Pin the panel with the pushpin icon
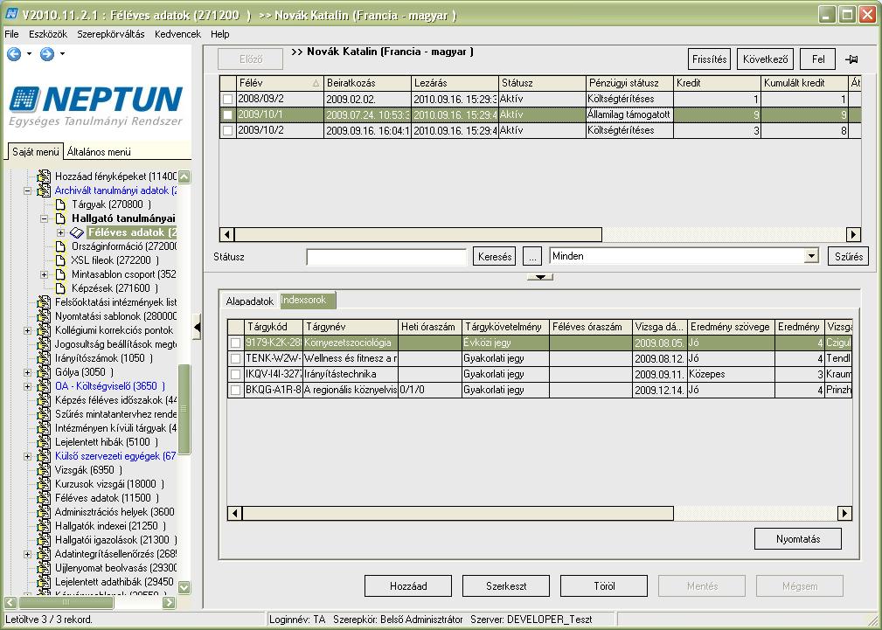Screen dimensions: 882x630 (851, 59)
